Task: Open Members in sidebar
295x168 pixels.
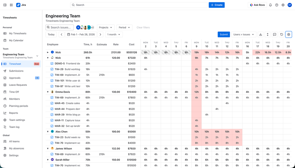Action: click(14, 99)
